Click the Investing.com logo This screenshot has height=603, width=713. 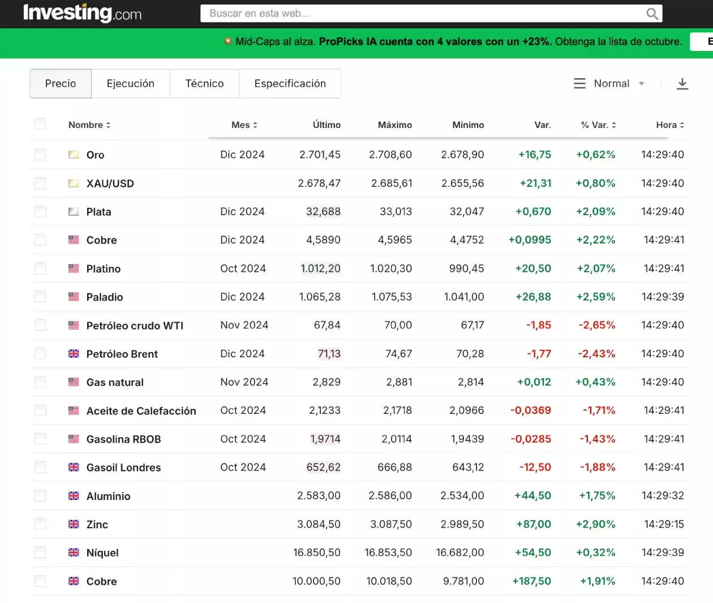pyautogui.click(x=83, y=13)
